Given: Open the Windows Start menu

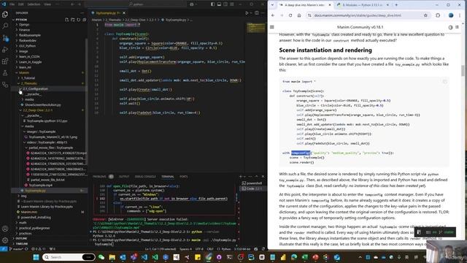Looking at the screenshot, I should (36, 257).
